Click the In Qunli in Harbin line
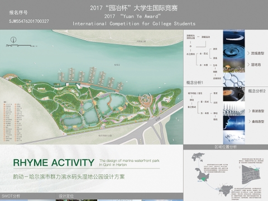Image resolution: width=268 pixels, height=201 pixels. click(113, 165)
